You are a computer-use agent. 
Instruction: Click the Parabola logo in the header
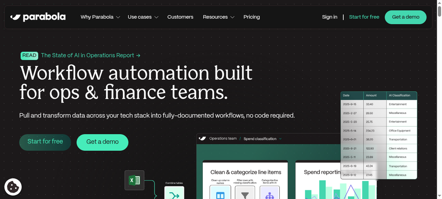click(x=38, y=17)
